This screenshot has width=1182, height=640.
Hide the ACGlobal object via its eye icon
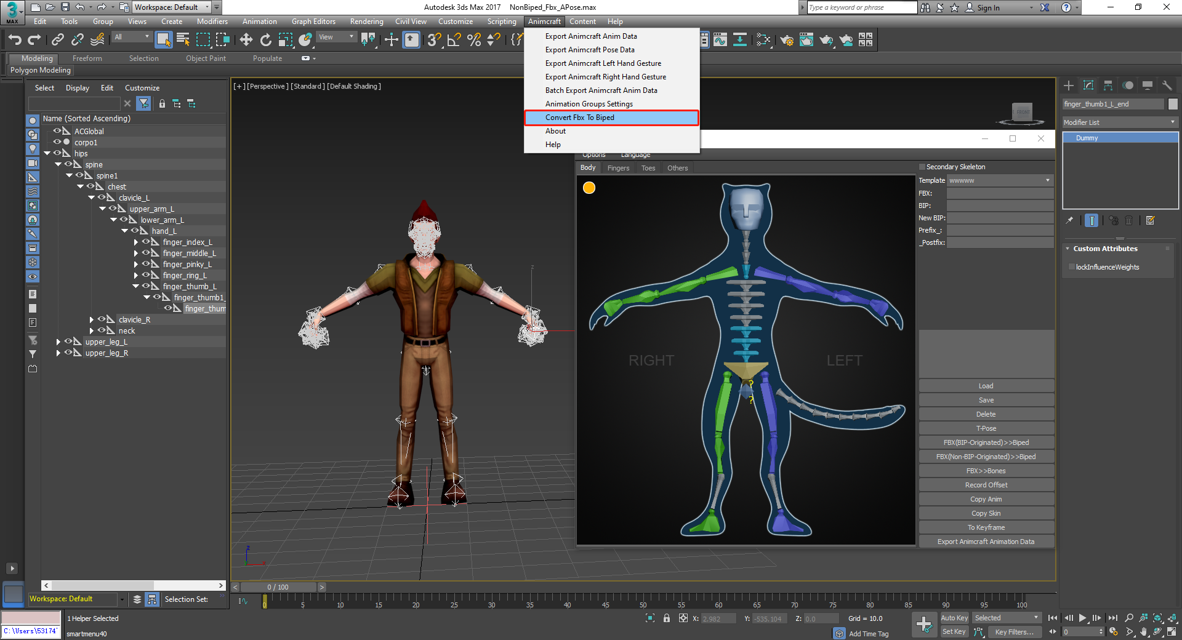pyautogui.click(x=57, y=131)
